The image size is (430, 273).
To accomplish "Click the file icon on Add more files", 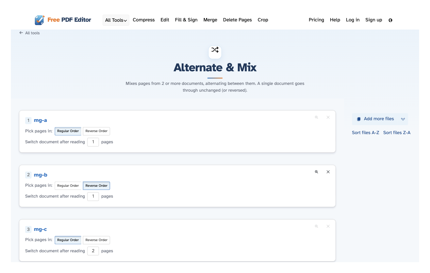I will tap(359, 119).
